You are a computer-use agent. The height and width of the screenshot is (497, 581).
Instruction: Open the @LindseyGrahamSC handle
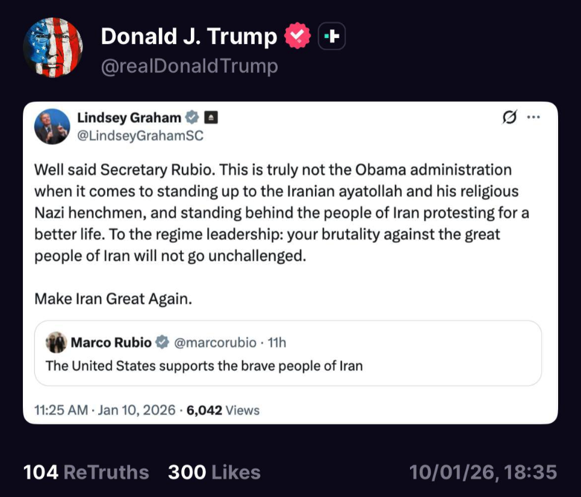(x=140, y=136)
